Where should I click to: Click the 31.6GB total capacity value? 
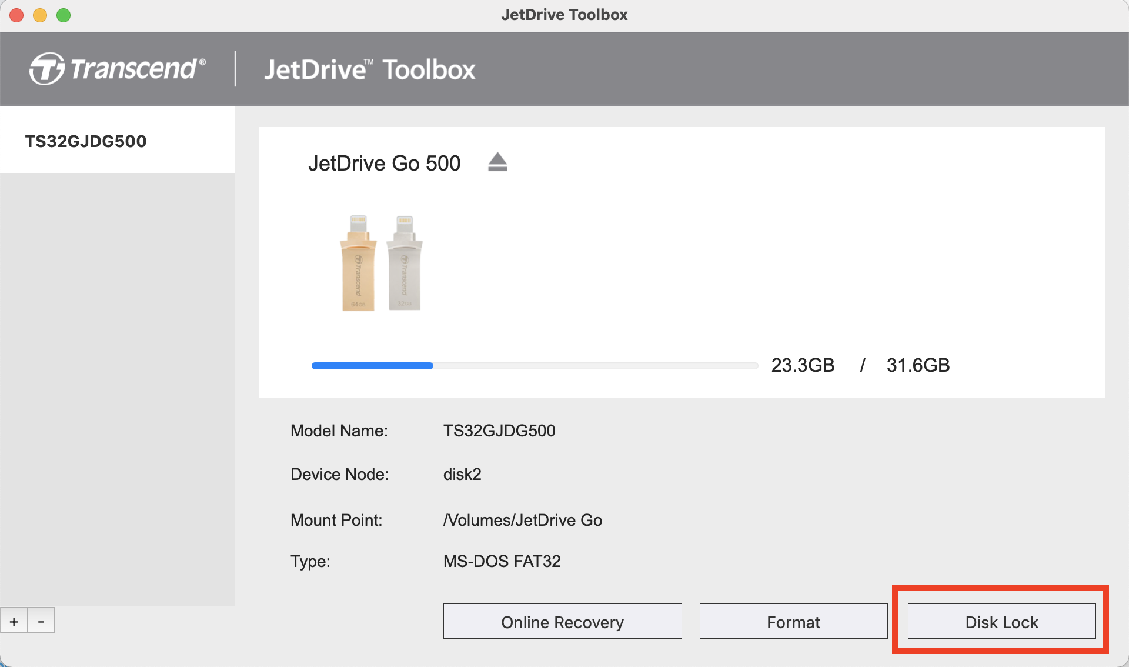(918, 365)
